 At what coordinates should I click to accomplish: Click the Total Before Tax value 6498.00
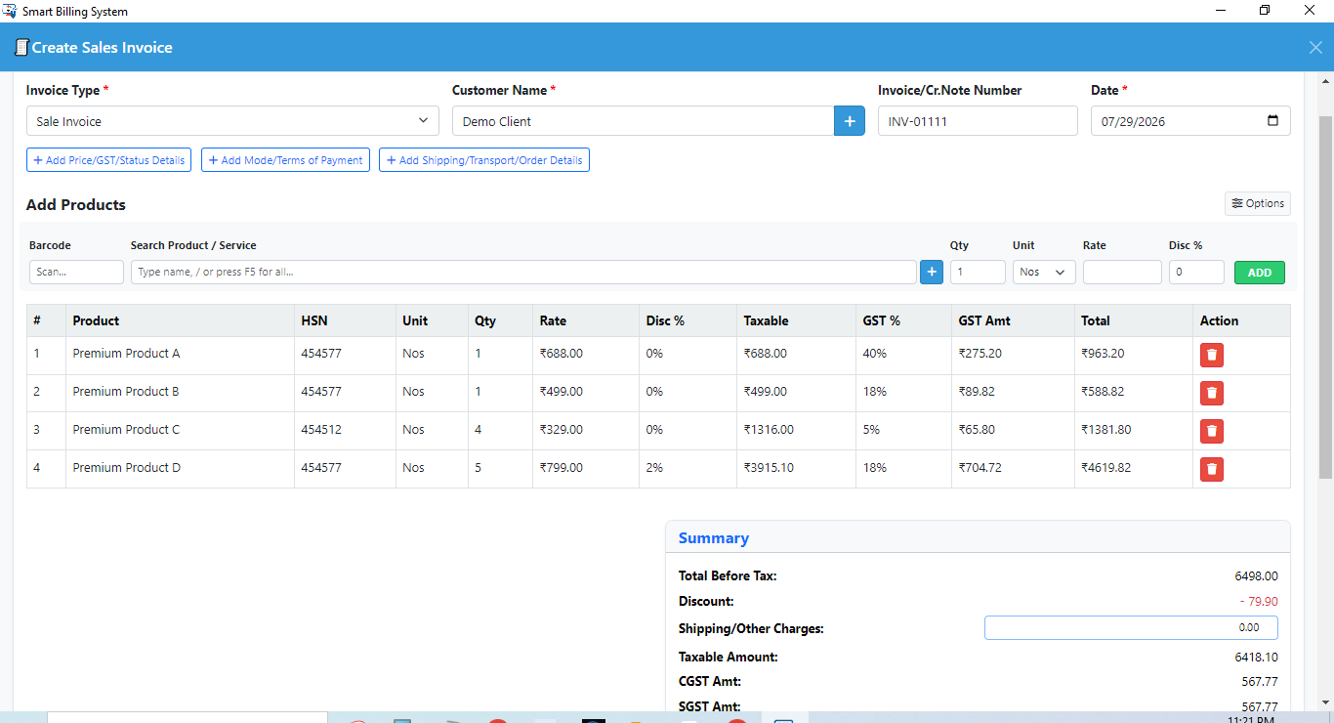1256,576
